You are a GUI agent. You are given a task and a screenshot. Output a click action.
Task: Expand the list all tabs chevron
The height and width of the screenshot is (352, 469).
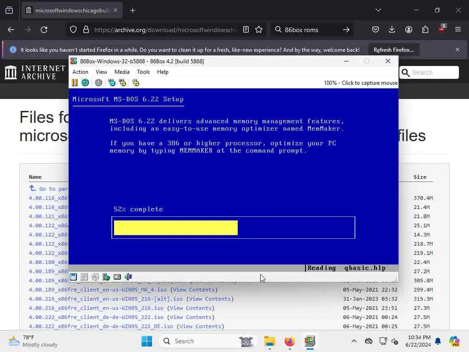pos(378,10)
